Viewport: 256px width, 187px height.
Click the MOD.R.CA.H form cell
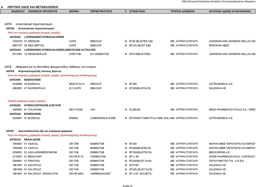77,84
